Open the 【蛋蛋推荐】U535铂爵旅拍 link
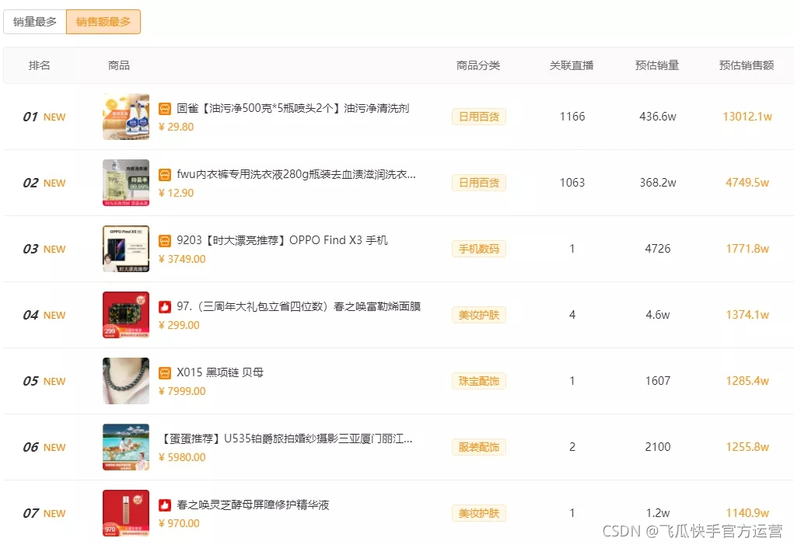The height and width of the screenshot is (545, 794). click(286, 438)
